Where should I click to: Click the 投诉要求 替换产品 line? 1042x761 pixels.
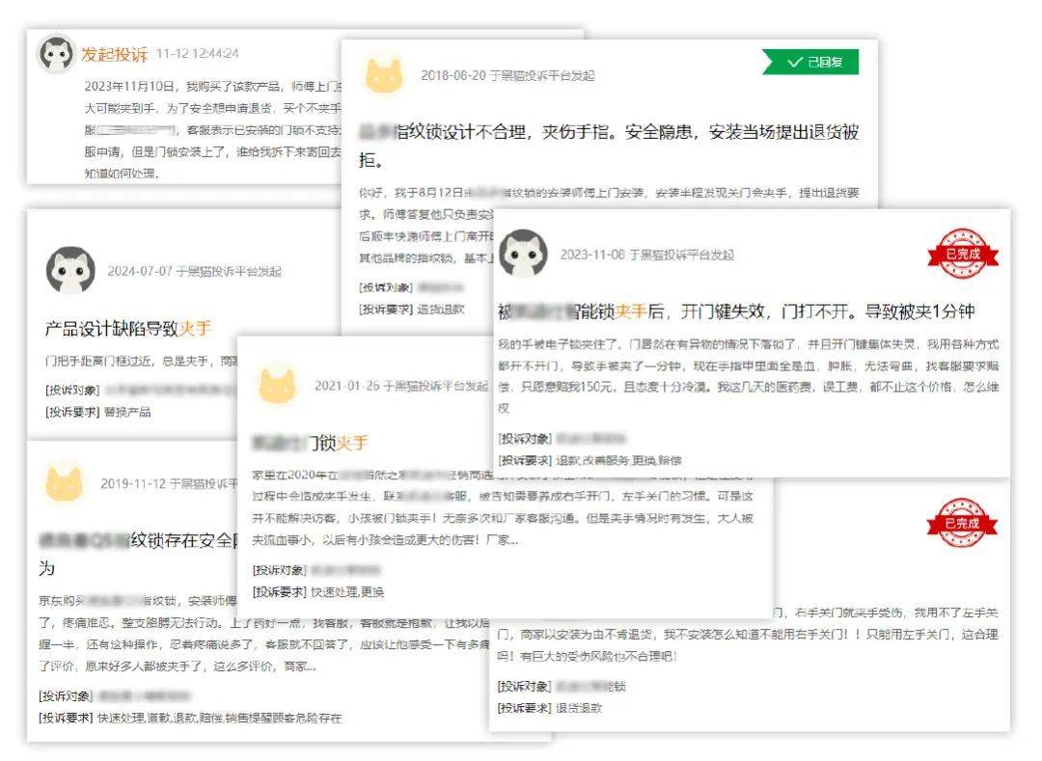coord(98,412)
